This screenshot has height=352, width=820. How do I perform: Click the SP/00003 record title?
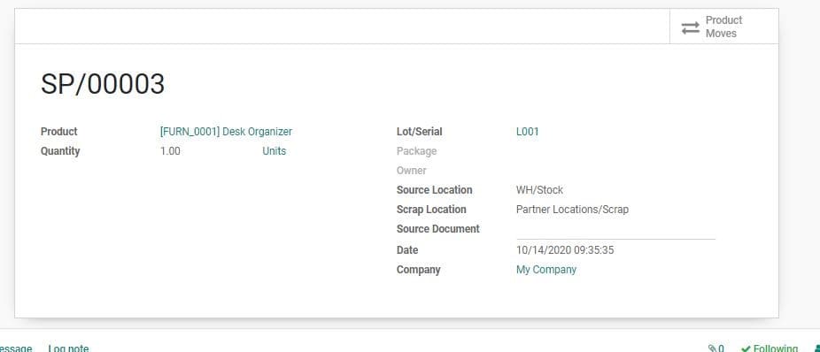[x=103, y=83]
